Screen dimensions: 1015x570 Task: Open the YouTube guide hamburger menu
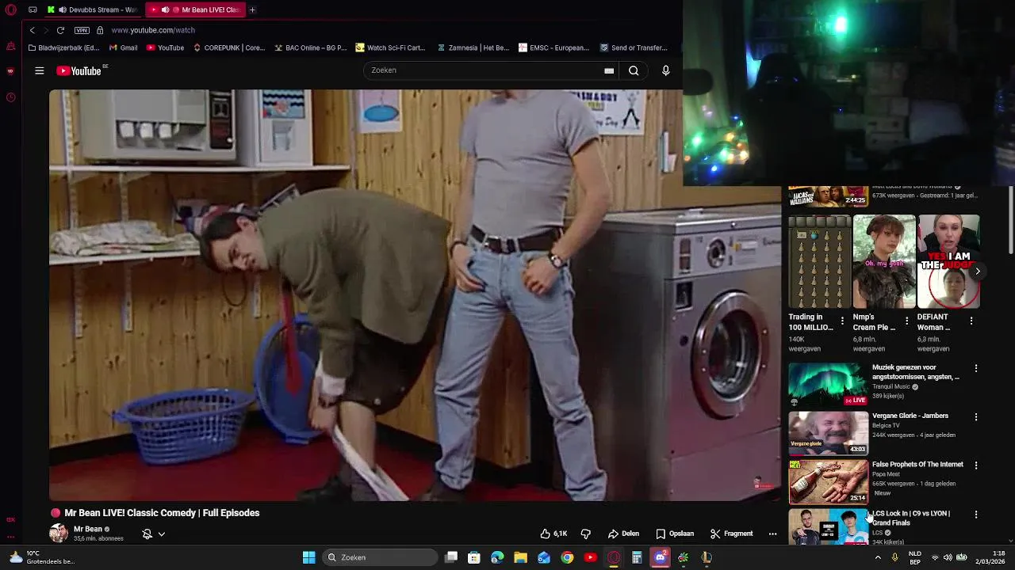pos(39,70)
